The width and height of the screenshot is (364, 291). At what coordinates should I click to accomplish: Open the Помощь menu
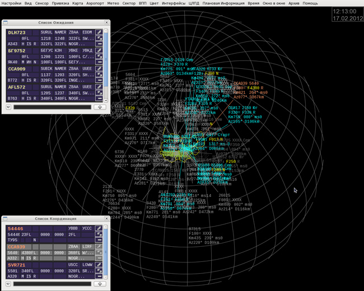point(310,3)
